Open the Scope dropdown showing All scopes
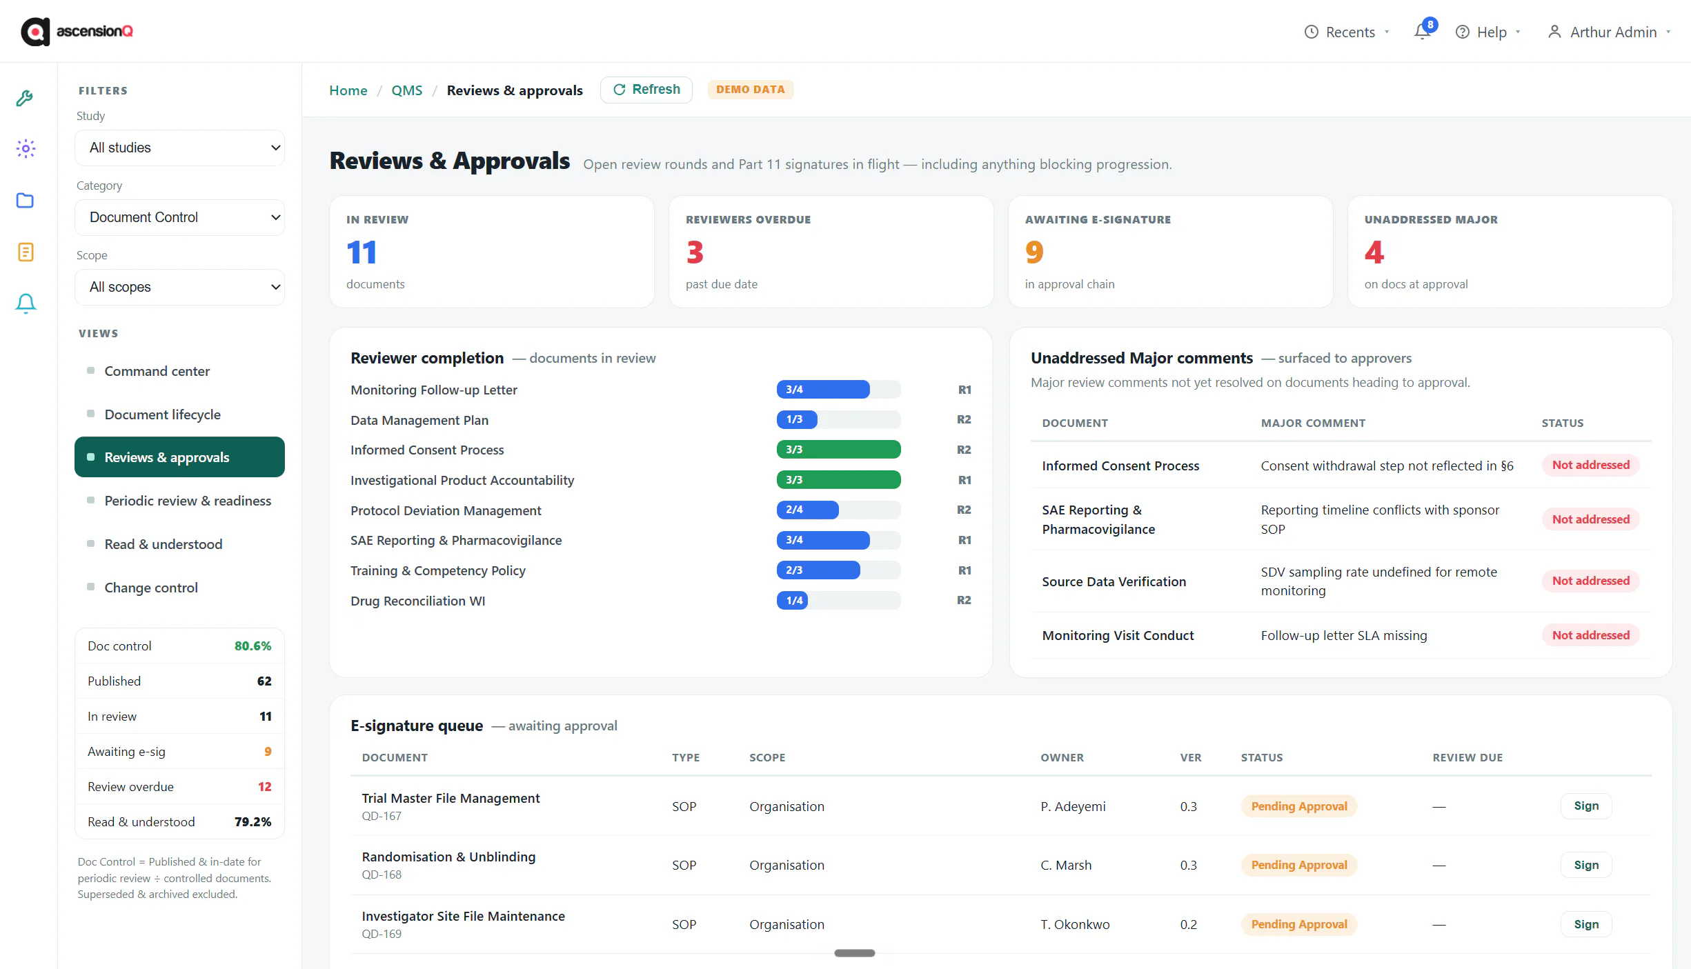The image size is (1691, 969). [x=179, y=287]
